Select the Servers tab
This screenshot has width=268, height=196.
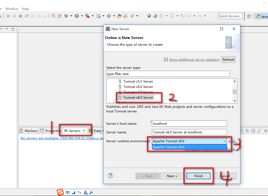(75, 131)
